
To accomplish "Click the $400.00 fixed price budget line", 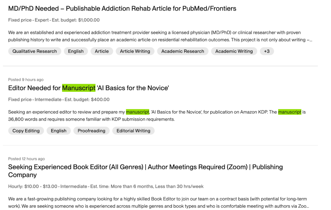I will (x=59, y=100).
